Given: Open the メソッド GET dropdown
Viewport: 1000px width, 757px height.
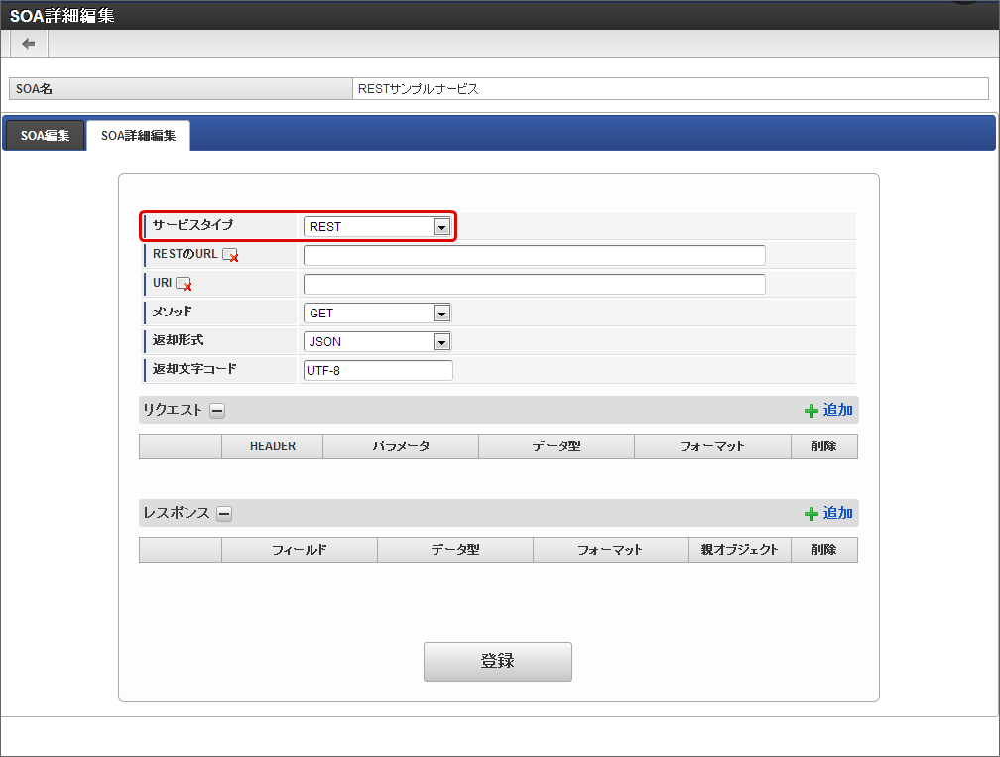Looking at the screenshot, I should pyautogui.click(x=378, y=314).
